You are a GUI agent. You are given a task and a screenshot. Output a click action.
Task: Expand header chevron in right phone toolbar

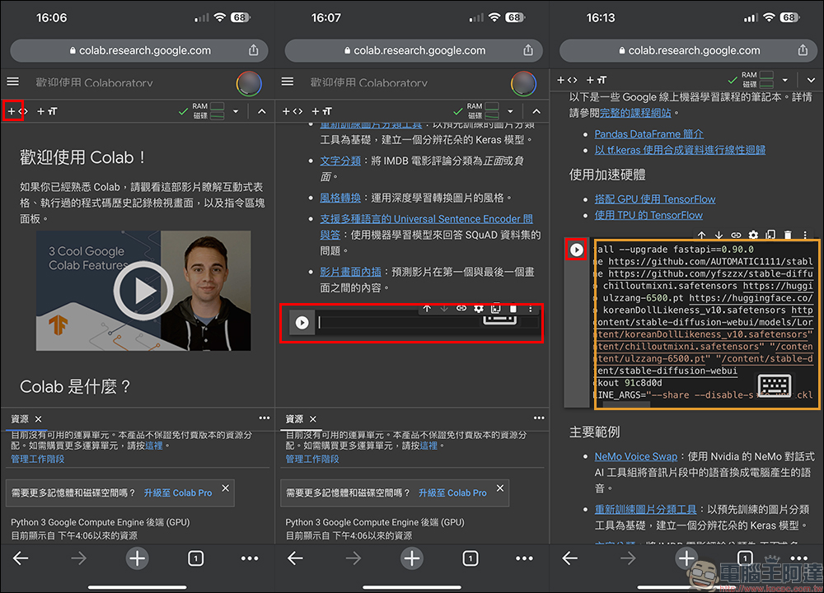point(811,81)
